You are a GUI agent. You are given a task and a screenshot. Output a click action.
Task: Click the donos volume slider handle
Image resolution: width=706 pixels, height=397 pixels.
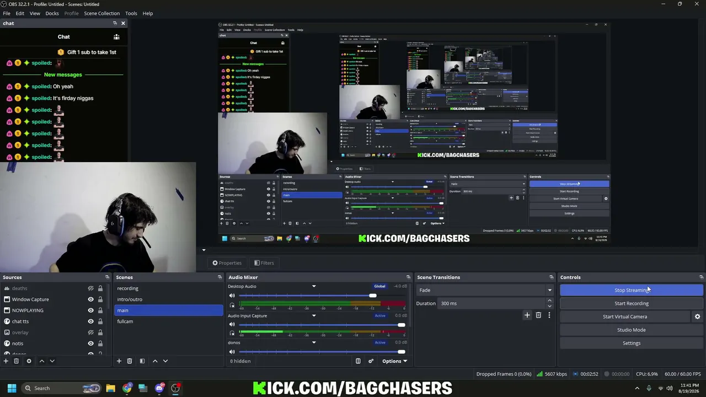click(x=401, y=352)
